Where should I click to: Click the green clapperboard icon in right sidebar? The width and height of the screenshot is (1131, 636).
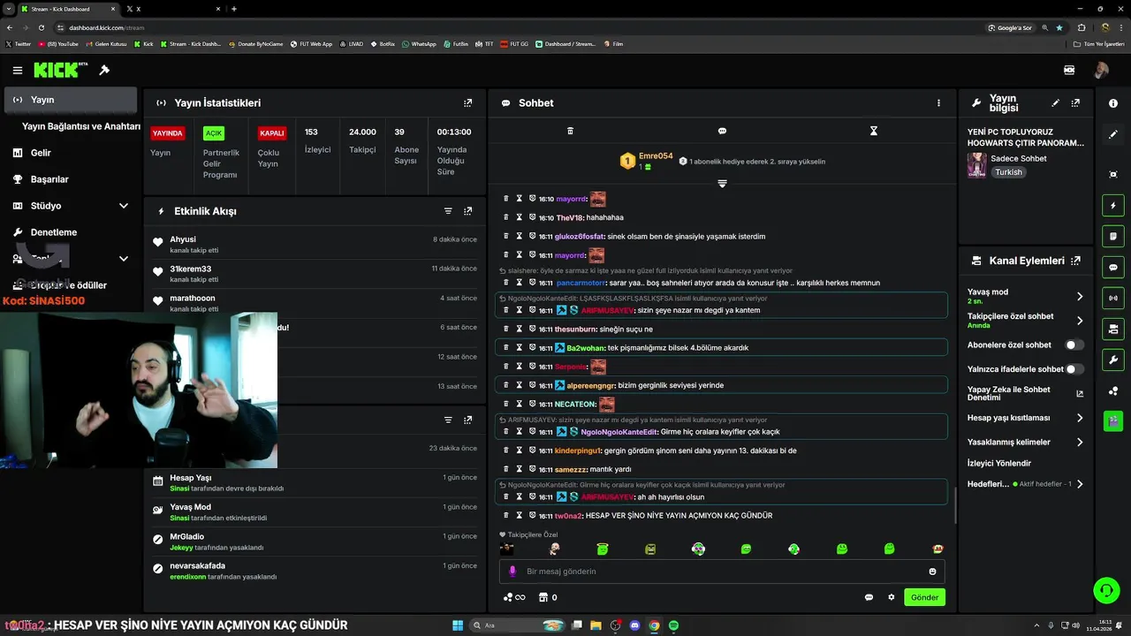tap(1112, 421)
